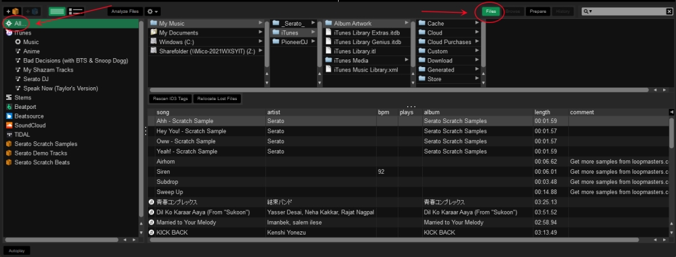This screenshot has width=676, height=257.
Task: Expand the Windows (C:) drive arrow
Action: click(261, 42)
